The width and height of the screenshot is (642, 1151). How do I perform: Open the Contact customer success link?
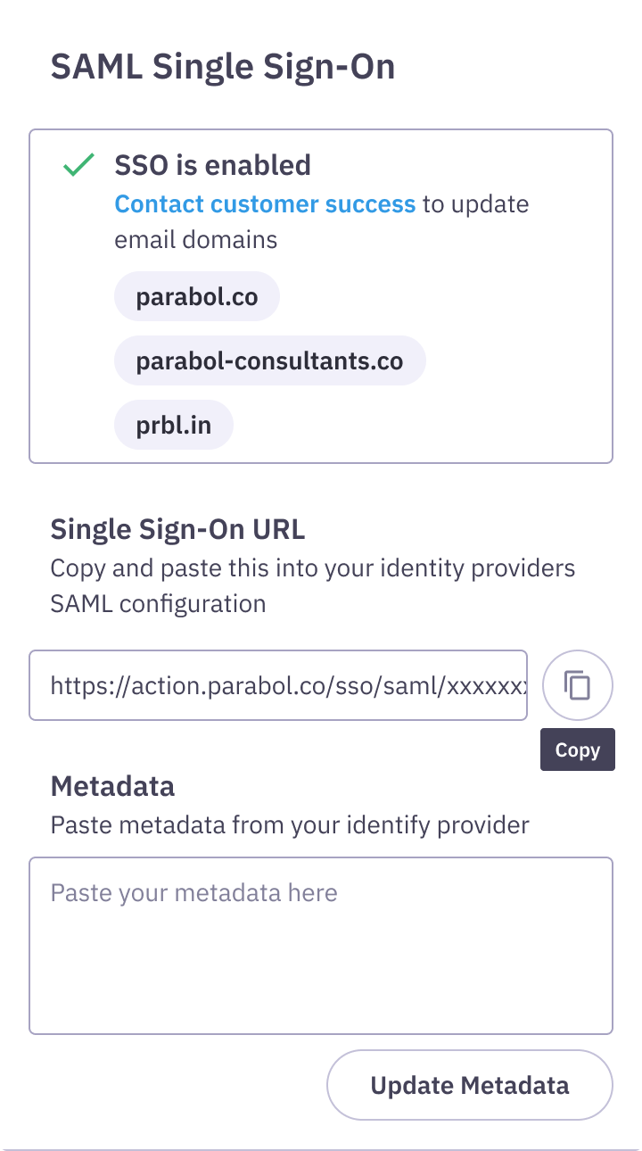(x=265, y=203)
